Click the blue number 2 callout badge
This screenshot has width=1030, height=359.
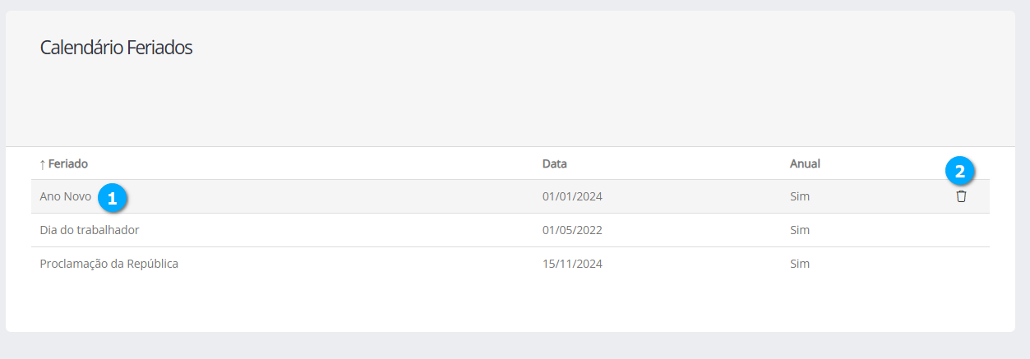[x=959, y=172]
